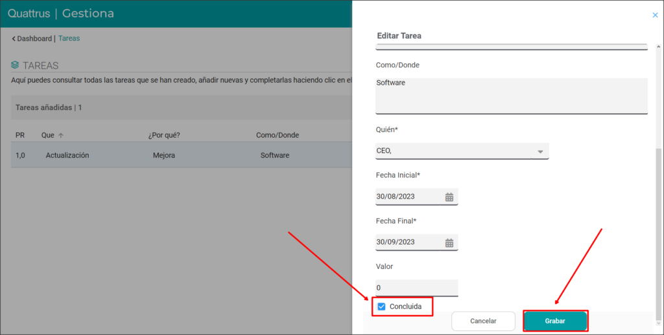Click the scrollbar up arrow in edit panel
Viewport: 664px width, 335px height.
658,47
